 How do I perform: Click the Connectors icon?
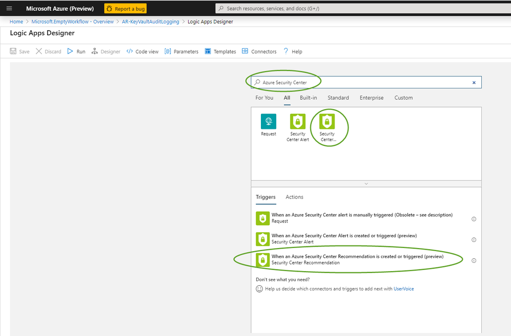(x=245, y=51)
